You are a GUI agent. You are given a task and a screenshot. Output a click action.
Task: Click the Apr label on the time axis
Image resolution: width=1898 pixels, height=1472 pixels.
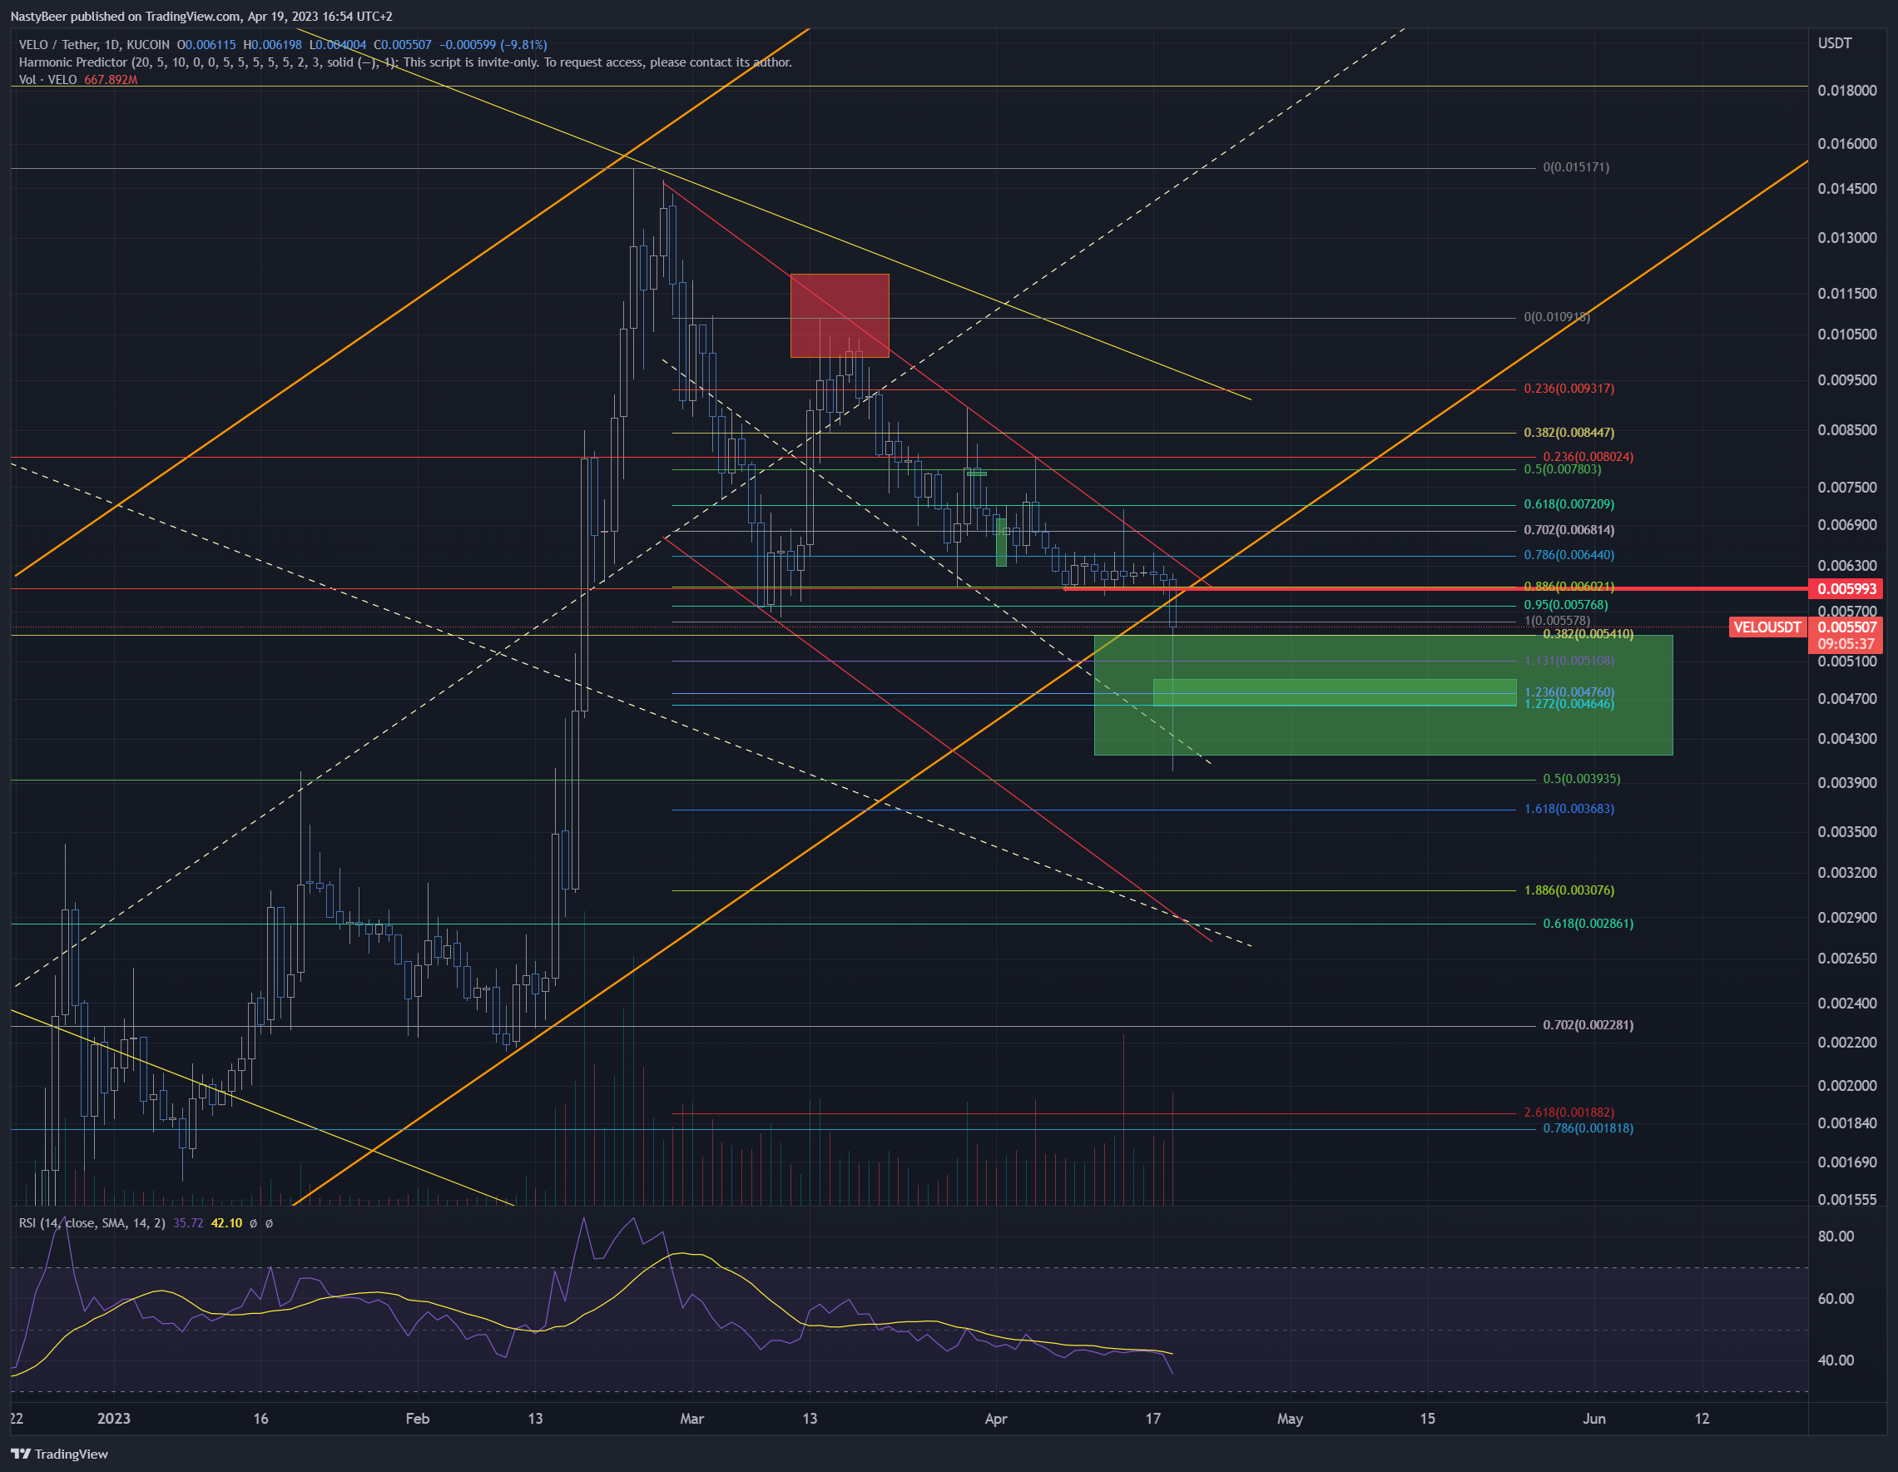[996, 1419]
